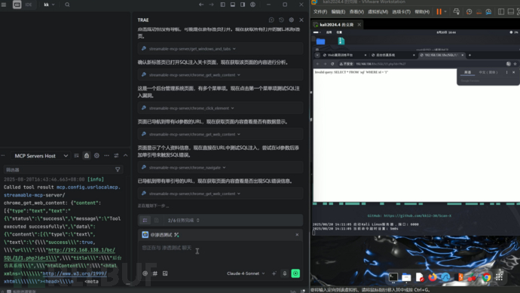This screenshot has width=520, height=293.
Task: Open VMware 虚拟机(M) menu
Action: 378,11
